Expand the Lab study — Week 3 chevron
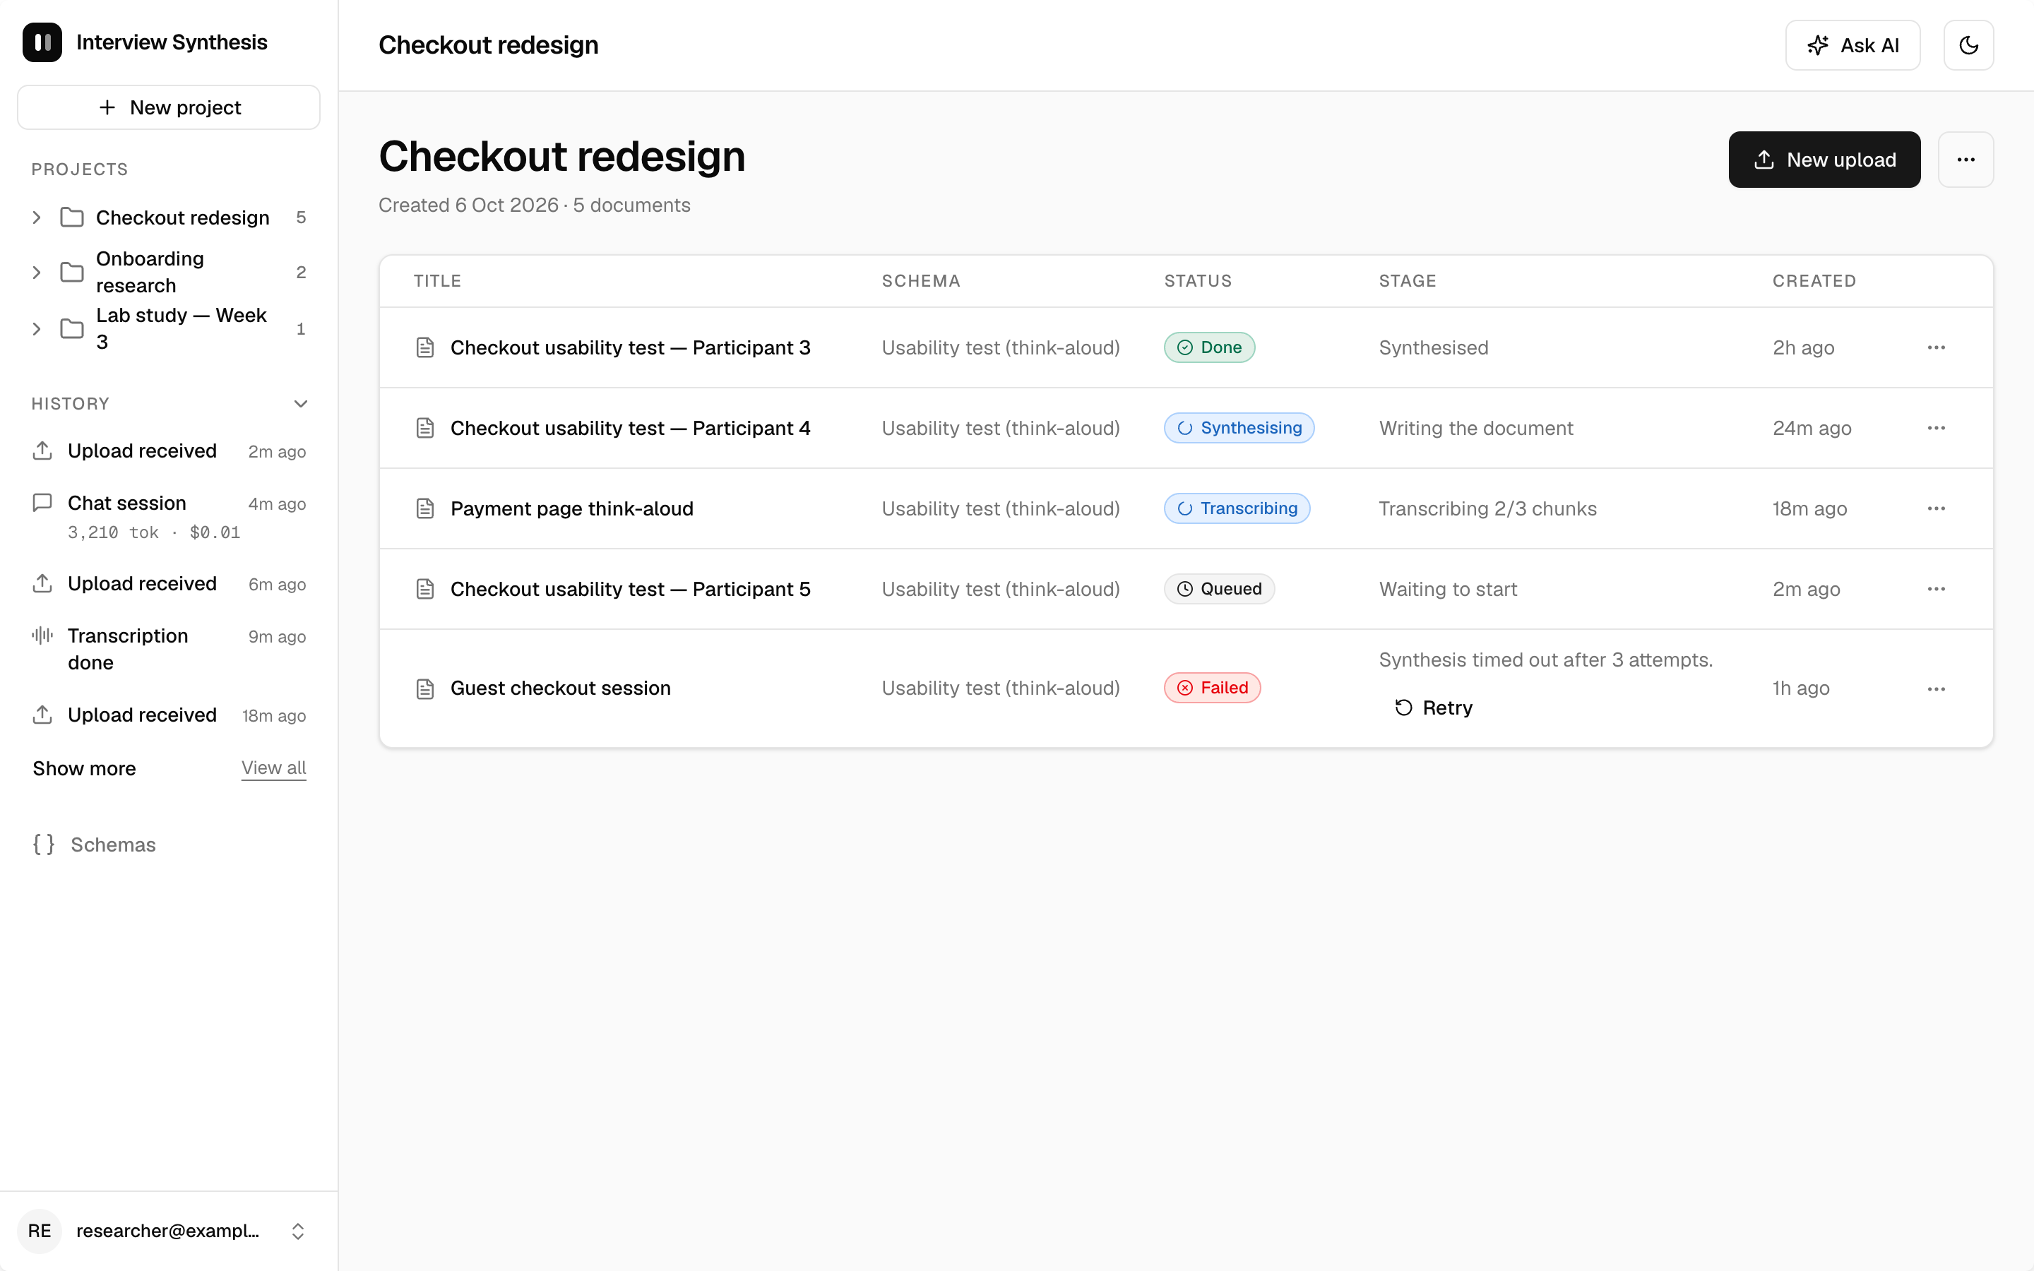The height and width of the screenshot is (1271, 2034). [x=36, y=328]
